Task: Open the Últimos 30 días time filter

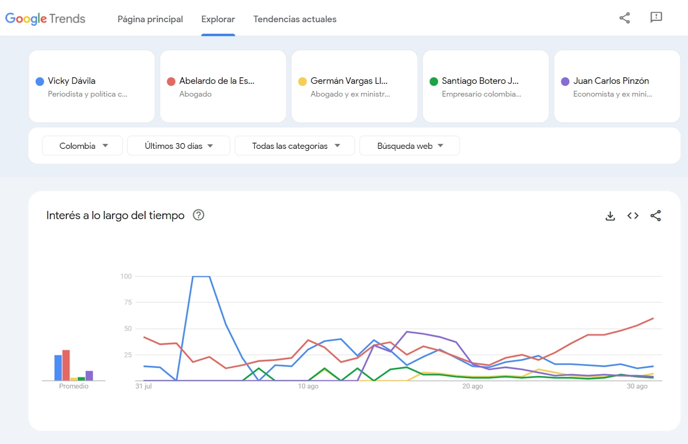Action: coord(178,145)
